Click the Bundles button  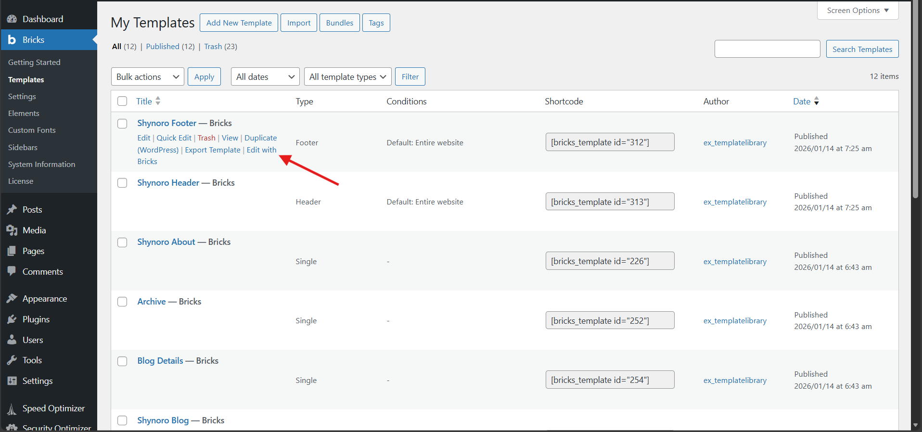340,23
